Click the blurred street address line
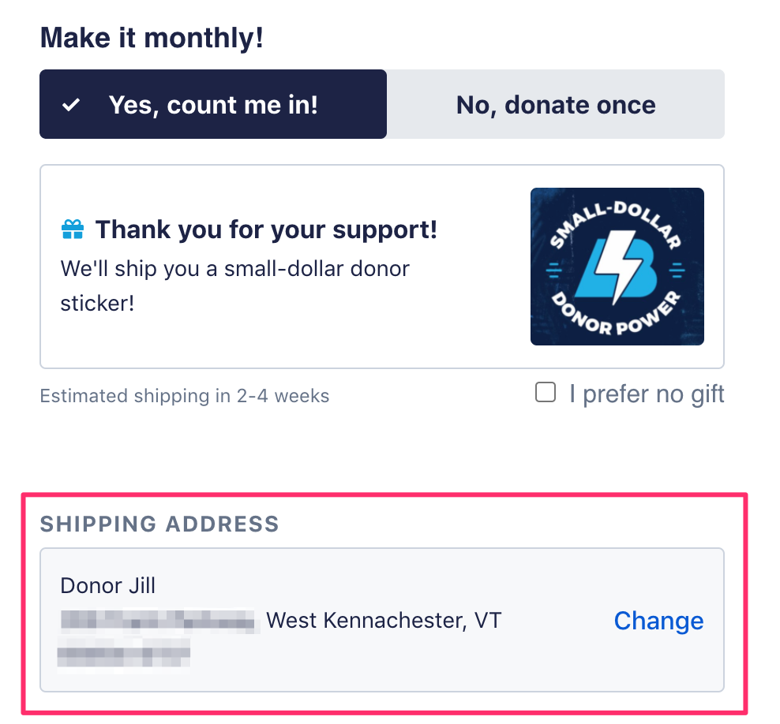Image resolution: width=780 pixels, height=724 pixels. 159,621
